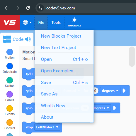Select the Events category circle

(x=10, y=108)
